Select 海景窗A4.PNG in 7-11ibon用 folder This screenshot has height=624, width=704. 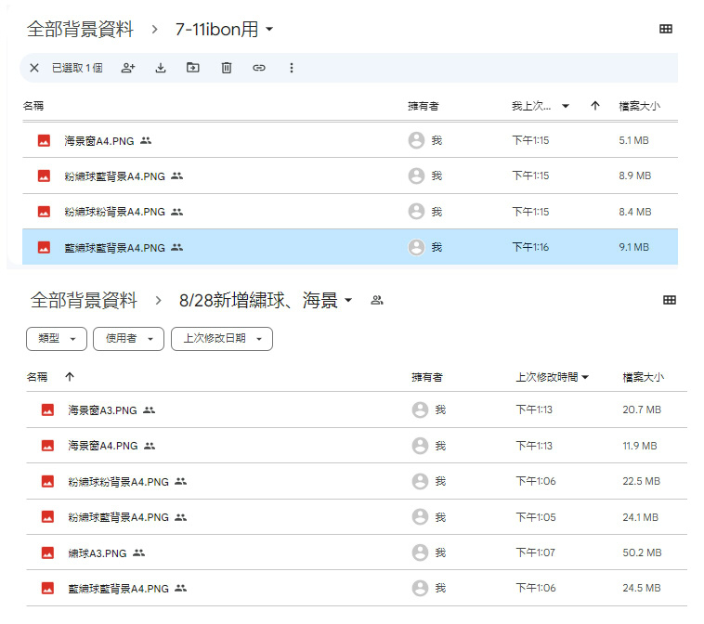350,140
